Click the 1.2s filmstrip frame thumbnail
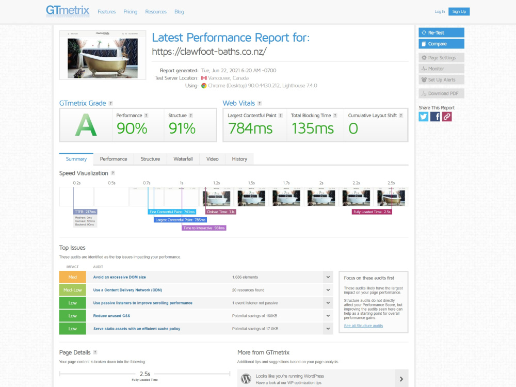Viewport: 516px width, 387px height. 217,197
